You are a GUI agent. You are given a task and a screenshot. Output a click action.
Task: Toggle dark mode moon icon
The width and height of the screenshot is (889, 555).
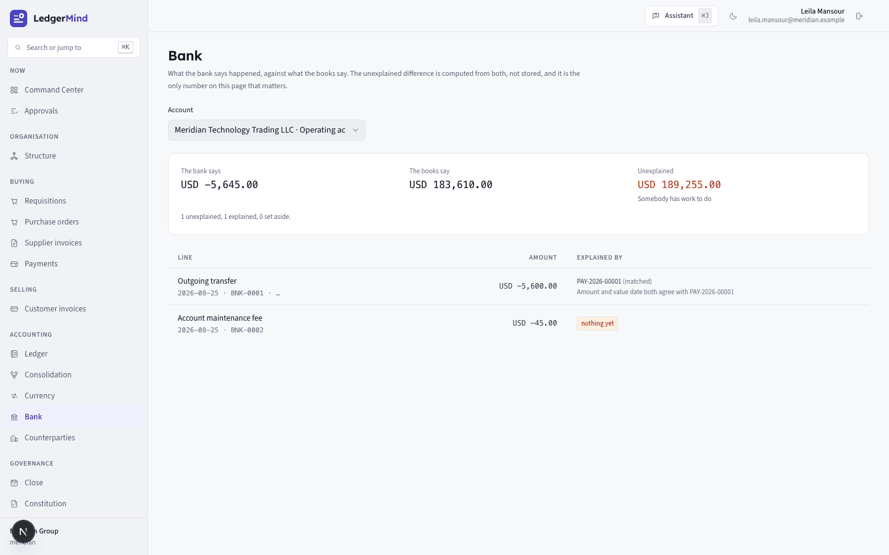[733, 16]
